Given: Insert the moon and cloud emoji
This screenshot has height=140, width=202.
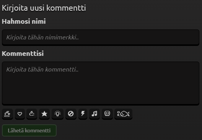Looking at the screenshot, I should pos(32,114).
